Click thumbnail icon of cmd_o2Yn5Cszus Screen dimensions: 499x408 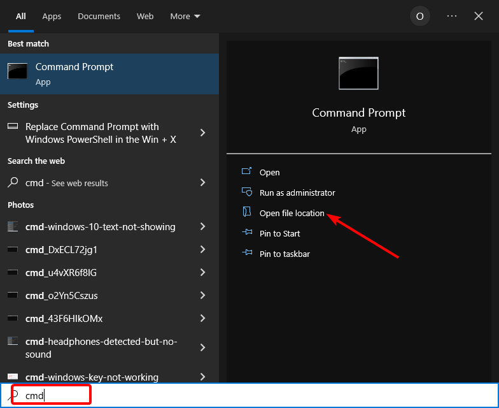pyautogui.click(x=13, y=295)
